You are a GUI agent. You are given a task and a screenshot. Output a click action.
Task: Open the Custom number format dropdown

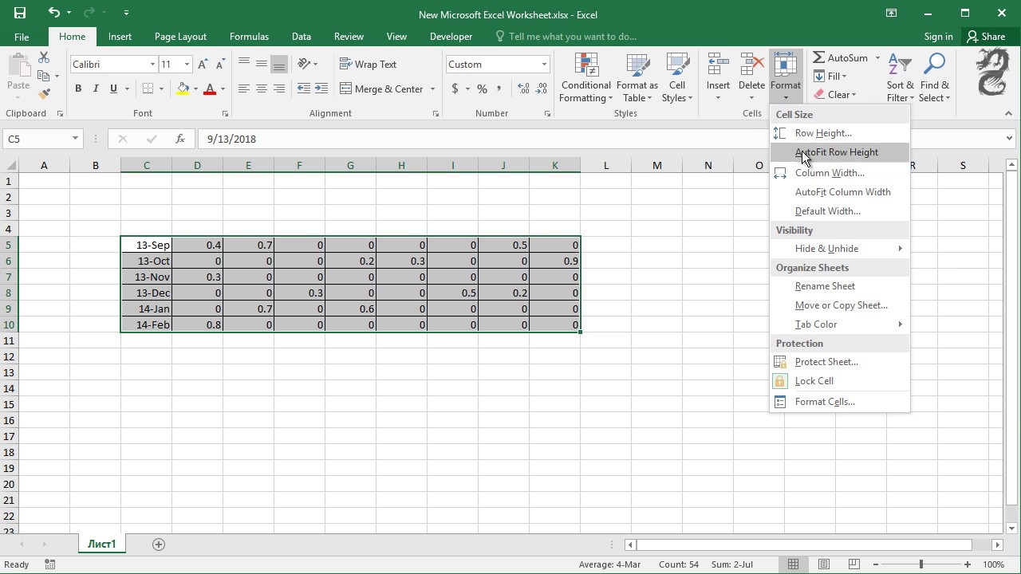click(544, 65)
